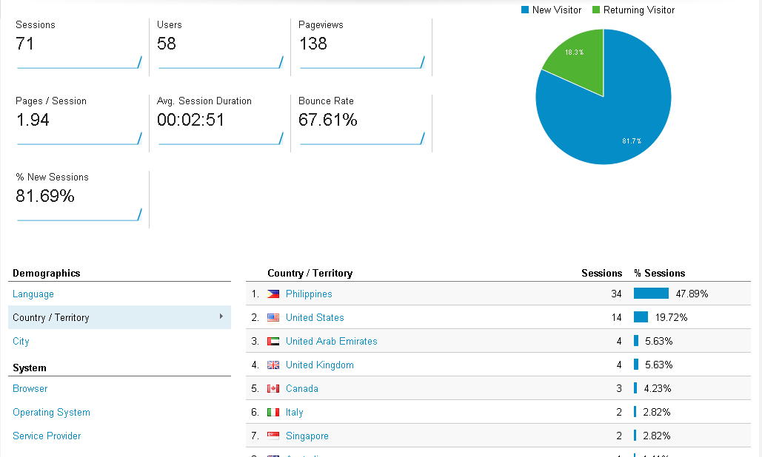Click the New Visitor legend label

pos(557,10)
